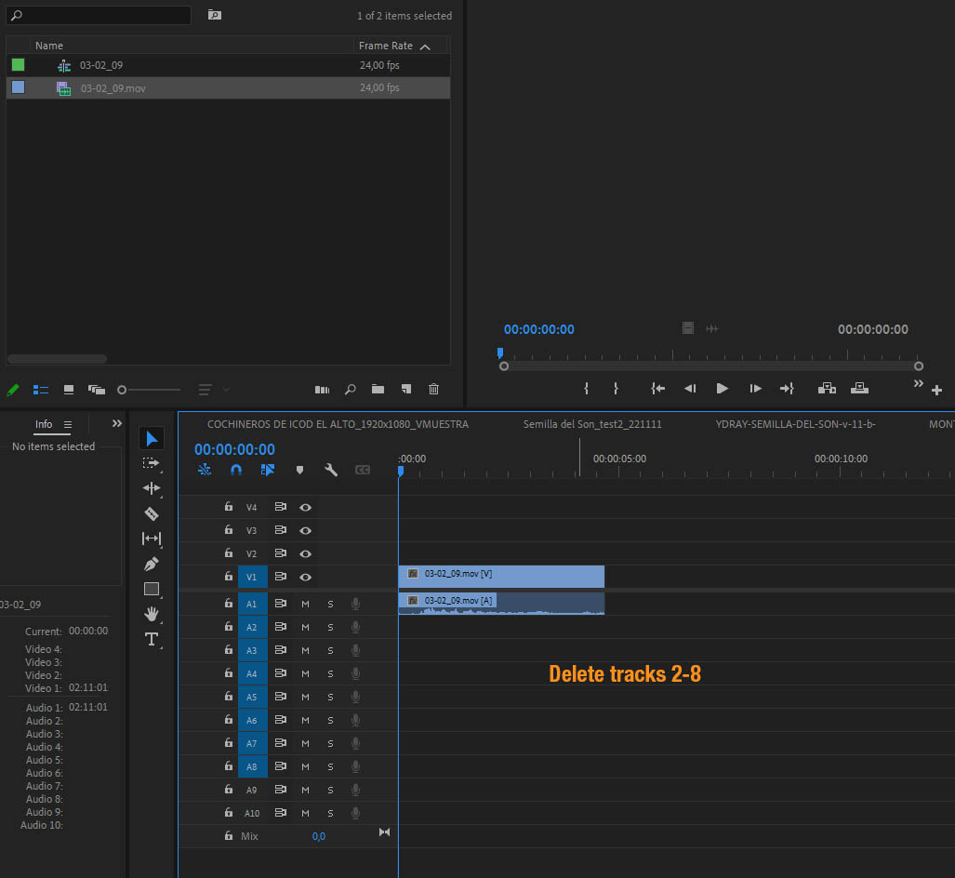Mute audio track A1
The image size is (955, 878).
[x=304, y=604]
